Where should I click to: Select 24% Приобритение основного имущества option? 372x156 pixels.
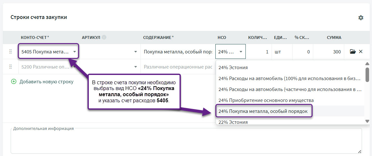[x=266, y=100]
